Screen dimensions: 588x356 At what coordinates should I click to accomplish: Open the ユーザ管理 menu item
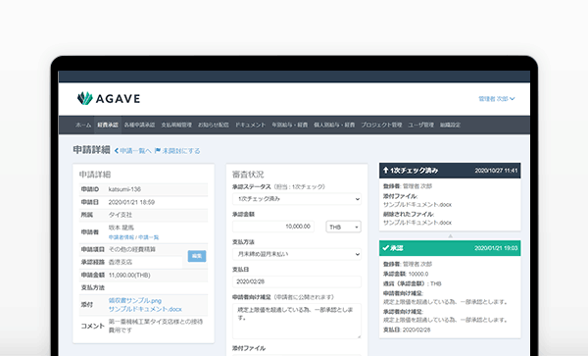[420, 125]
